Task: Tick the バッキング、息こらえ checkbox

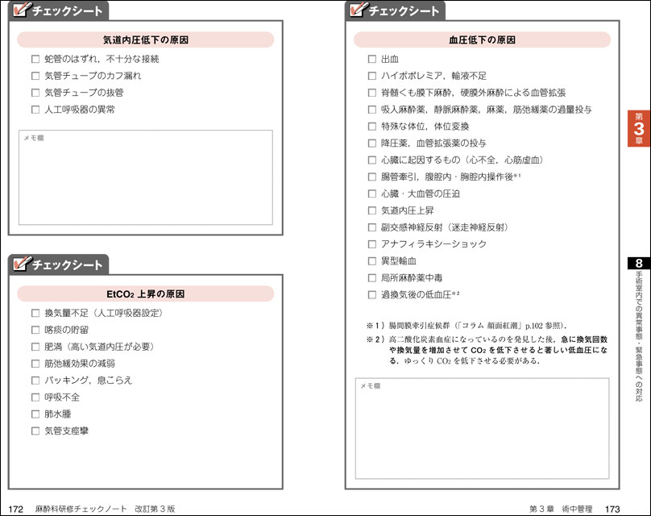Action: coord(35,381)
